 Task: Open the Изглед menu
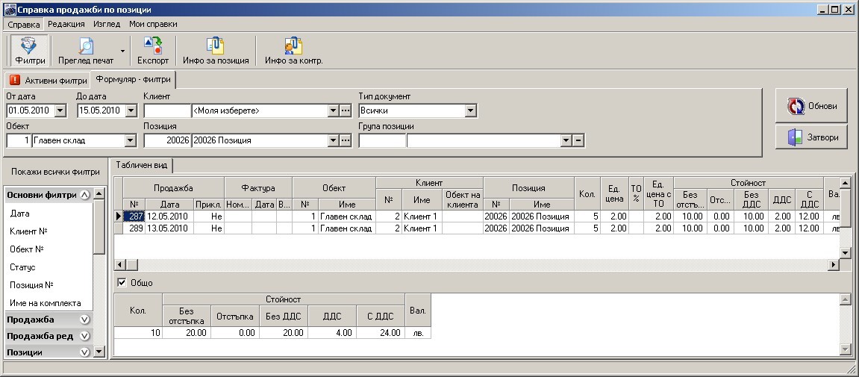(106, 24)
